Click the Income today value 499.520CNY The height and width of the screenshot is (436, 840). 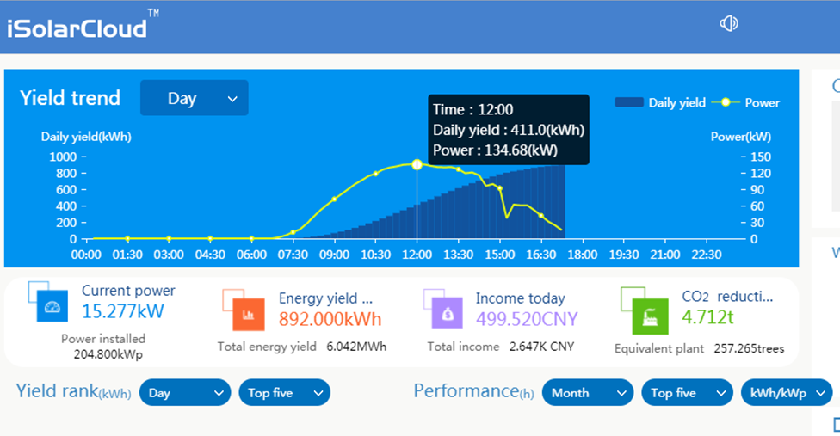[x=527, y=319]
